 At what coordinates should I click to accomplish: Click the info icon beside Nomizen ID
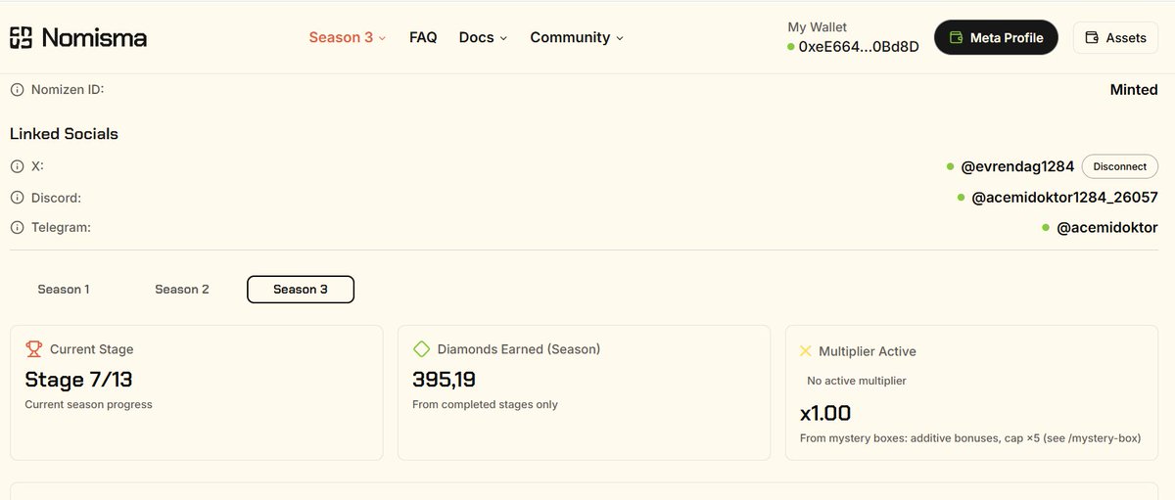coord(17,90)
